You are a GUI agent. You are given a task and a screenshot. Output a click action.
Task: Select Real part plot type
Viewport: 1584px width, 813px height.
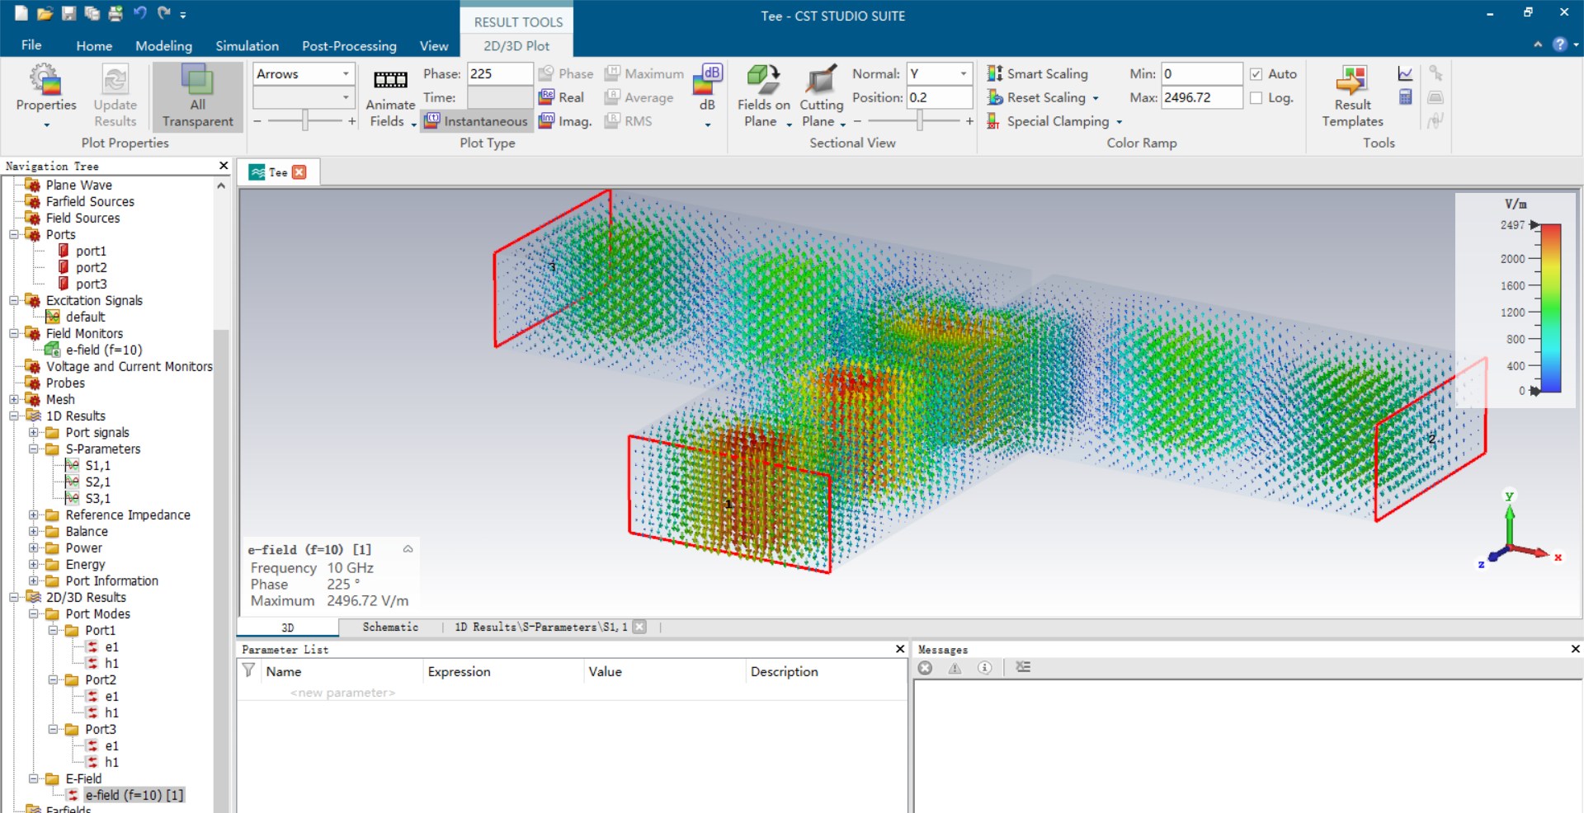pyautogui.click(x=562, y=97)
